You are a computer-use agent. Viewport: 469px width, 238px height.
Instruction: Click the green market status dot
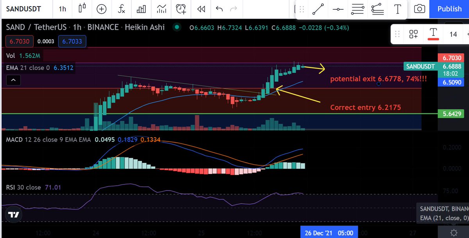tap(177, 27)
